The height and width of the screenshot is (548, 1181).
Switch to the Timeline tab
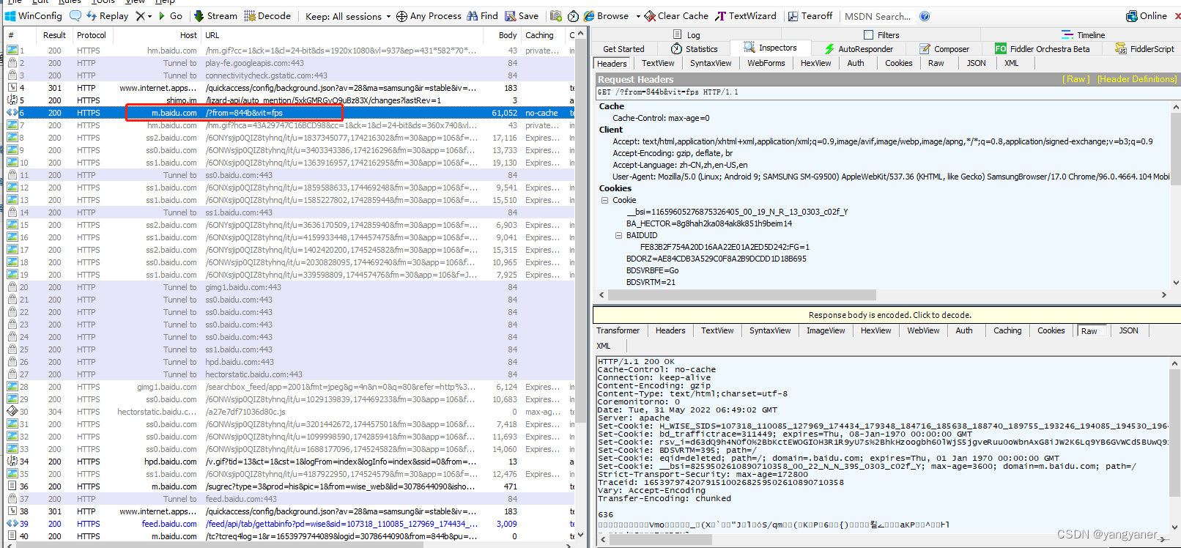tap(1083, 34)
